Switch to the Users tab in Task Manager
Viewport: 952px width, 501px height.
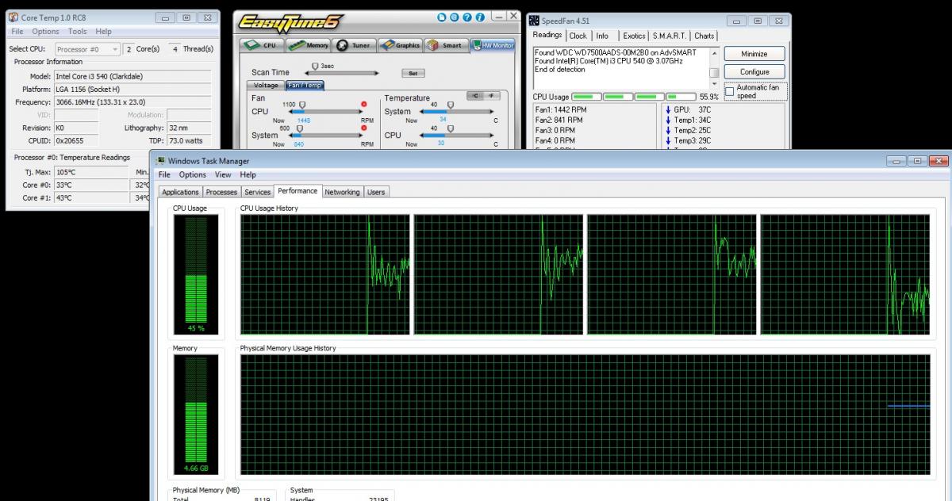pos(376,192)
